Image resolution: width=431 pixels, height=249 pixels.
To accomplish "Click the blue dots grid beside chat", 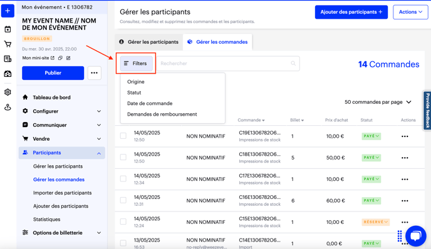I will click(400, 236).
